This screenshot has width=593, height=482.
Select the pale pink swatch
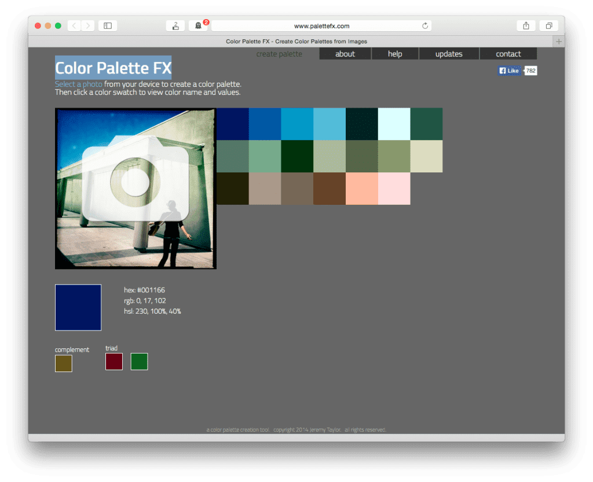pos(394,189)
